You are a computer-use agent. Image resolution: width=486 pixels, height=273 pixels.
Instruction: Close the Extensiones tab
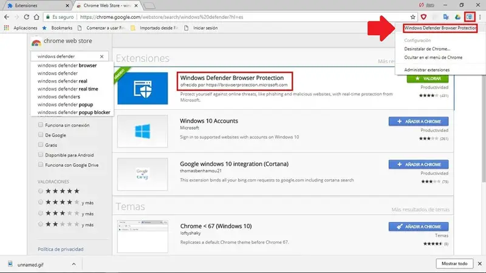[67, 5]
